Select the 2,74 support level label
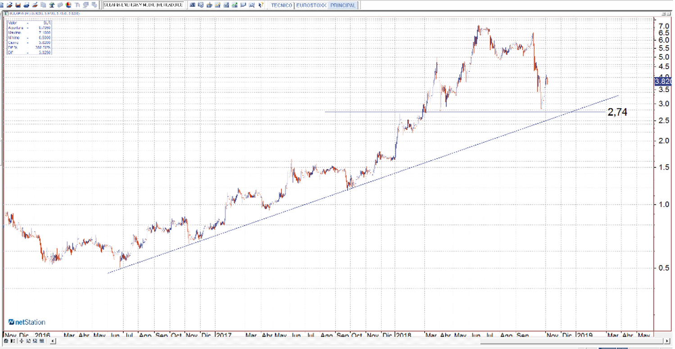The height and width of the screenshot is (349, 675). [617, 113]
